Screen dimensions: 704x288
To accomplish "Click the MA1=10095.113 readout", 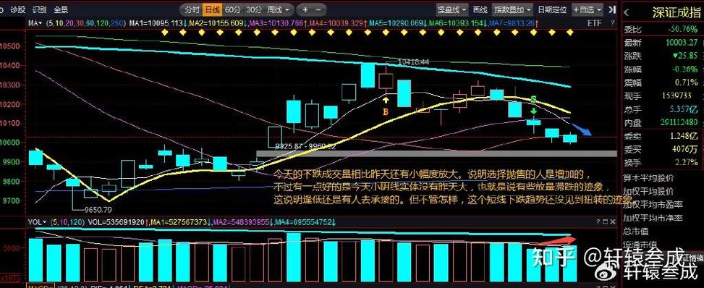I will point(158,23).
